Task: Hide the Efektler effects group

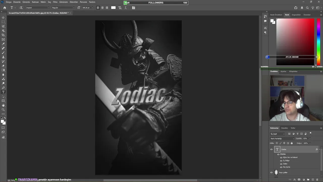Action: tap(278, 154)
